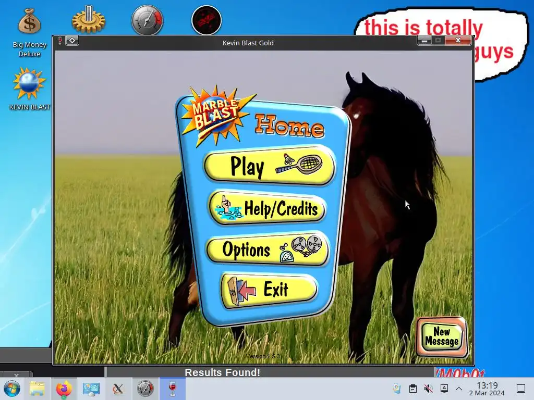
Task: Click the Kevin Blast Gold title text
Action: (248, 43)
